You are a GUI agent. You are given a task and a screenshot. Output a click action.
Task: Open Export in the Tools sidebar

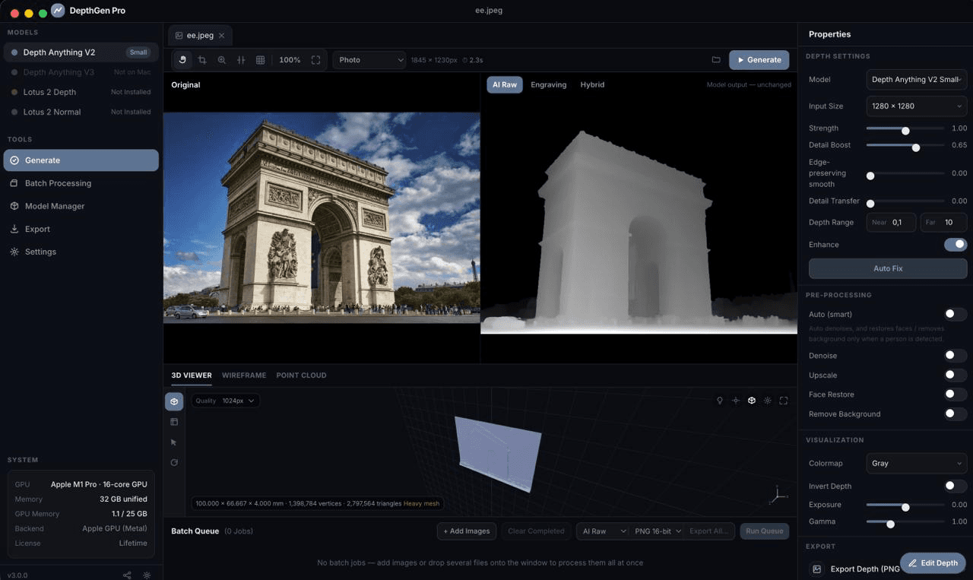81,229
